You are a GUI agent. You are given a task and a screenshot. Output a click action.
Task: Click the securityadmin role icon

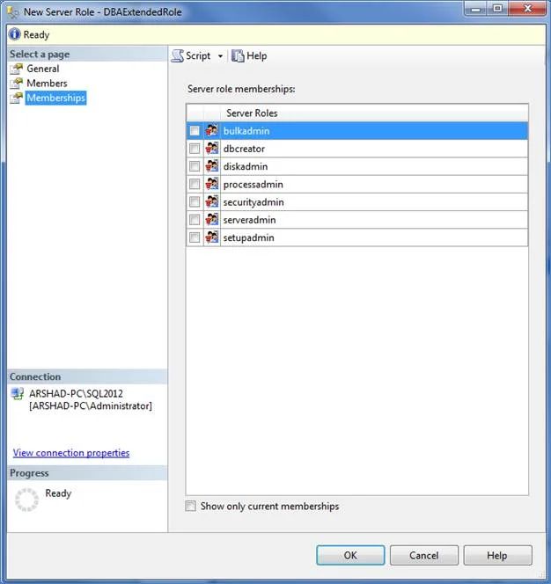(212, 202)
